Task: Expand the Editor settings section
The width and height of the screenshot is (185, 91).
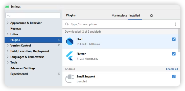Action: pyautogui.click(x=8, y=34)
